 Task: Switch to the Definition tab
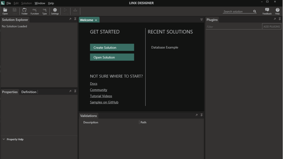point(29,92)
